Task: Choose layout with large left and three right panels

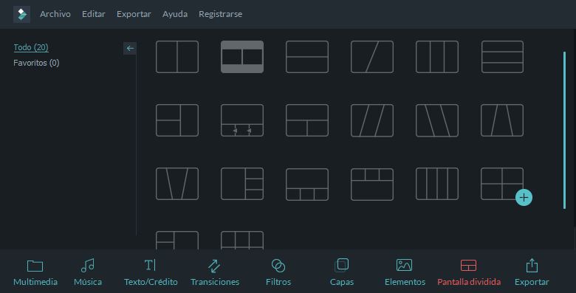Action: click(x=242, y=184)
